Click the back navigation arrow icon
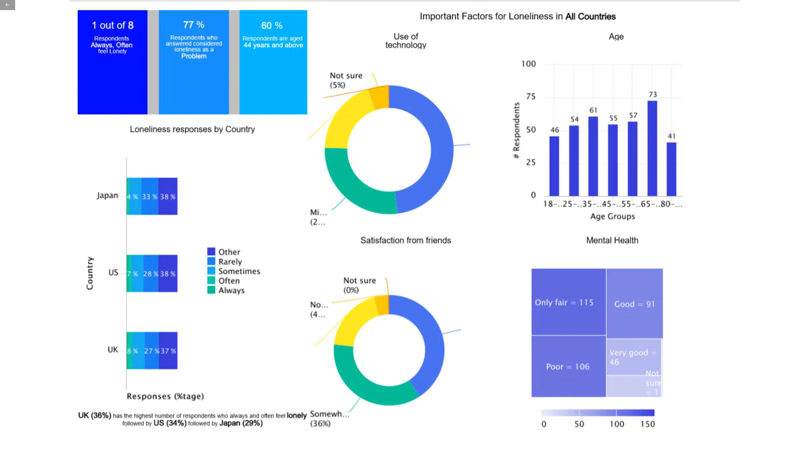Image resolution: width=808 pixels, height=454 pixels. (7, 4)
